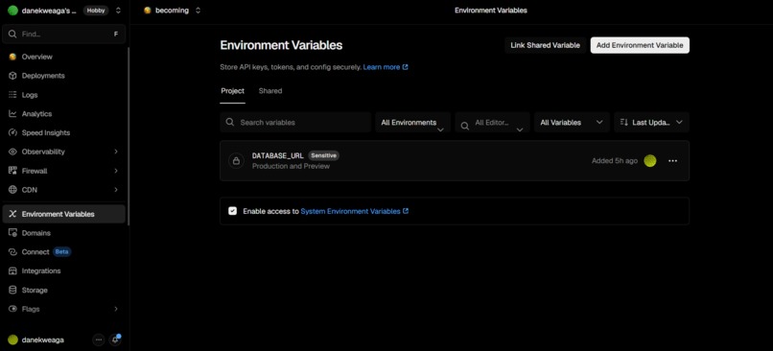Expand the Firewall submenu chevron
This screenshot has height=351, width=773.
(116, 171)
